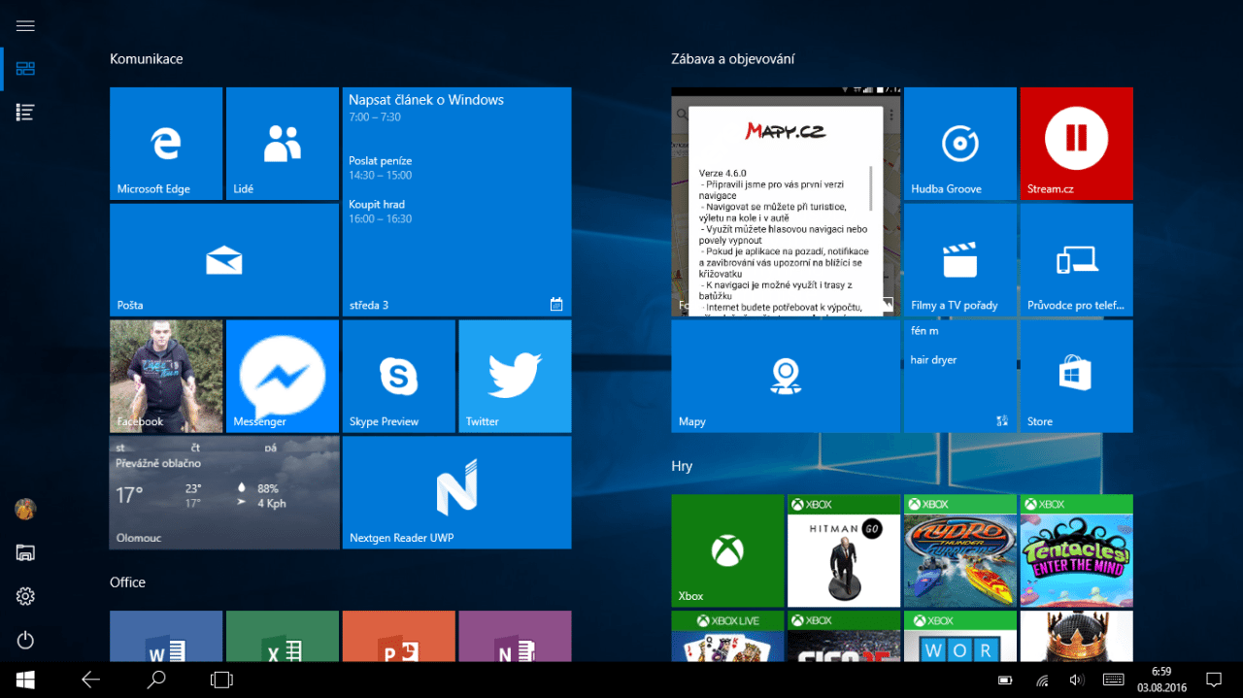Click the Zábava a objevování group header
This screenshot has height=698, width=1243.
pos(733,59)
